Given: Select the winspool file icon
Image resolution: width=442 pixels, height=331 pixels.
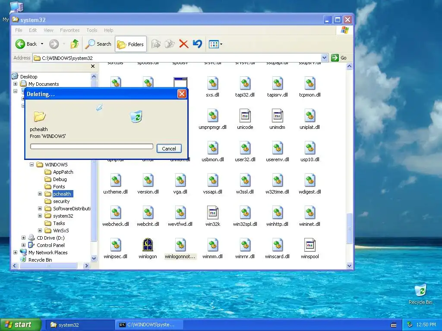Looking at the screenshot, I should coord(310,245).
